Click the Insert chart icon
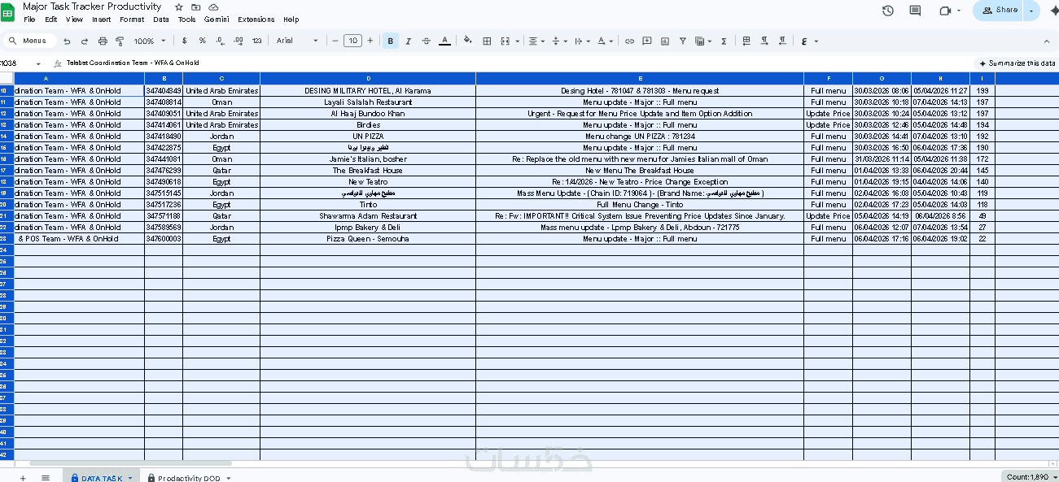Image resolution: width=1059 pixels, height=482 pixels. pos(665,41)
